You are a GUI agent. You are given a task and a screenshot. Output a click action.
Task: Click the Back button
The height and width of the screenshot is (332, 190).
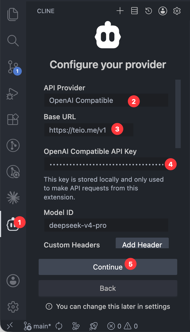point(108,288)
